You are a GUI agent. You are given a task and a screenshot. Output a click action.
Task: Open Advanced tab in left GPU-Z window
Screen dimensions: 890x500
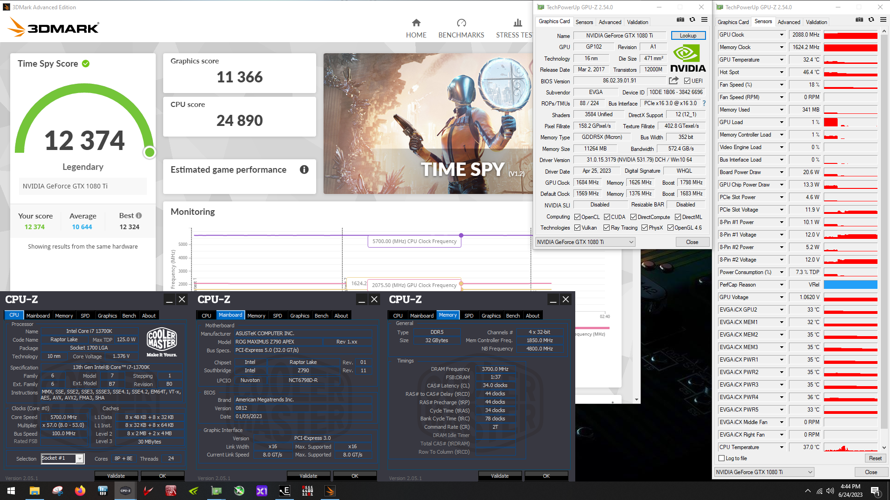pyautogui.click(x=789, y=22)
